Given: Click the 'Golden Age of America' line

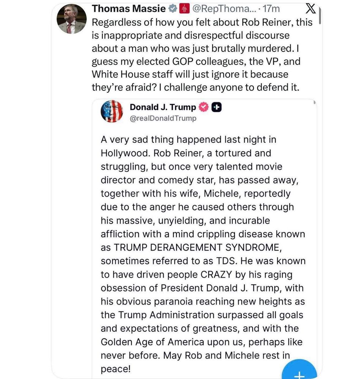Looking at the screenshot, I should pyautogui.click(x=201, y=342).
